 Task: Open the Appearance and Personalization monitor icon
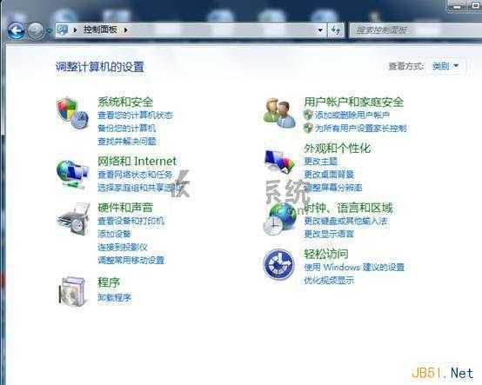pos(279,162)
